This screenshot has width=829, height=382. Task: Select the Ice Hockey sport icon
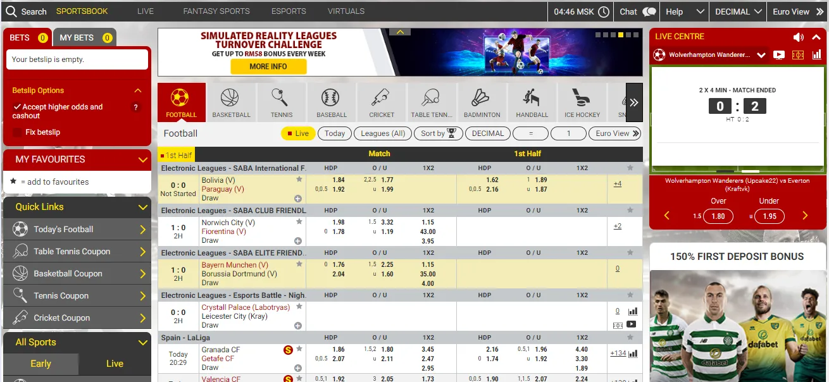582,102
